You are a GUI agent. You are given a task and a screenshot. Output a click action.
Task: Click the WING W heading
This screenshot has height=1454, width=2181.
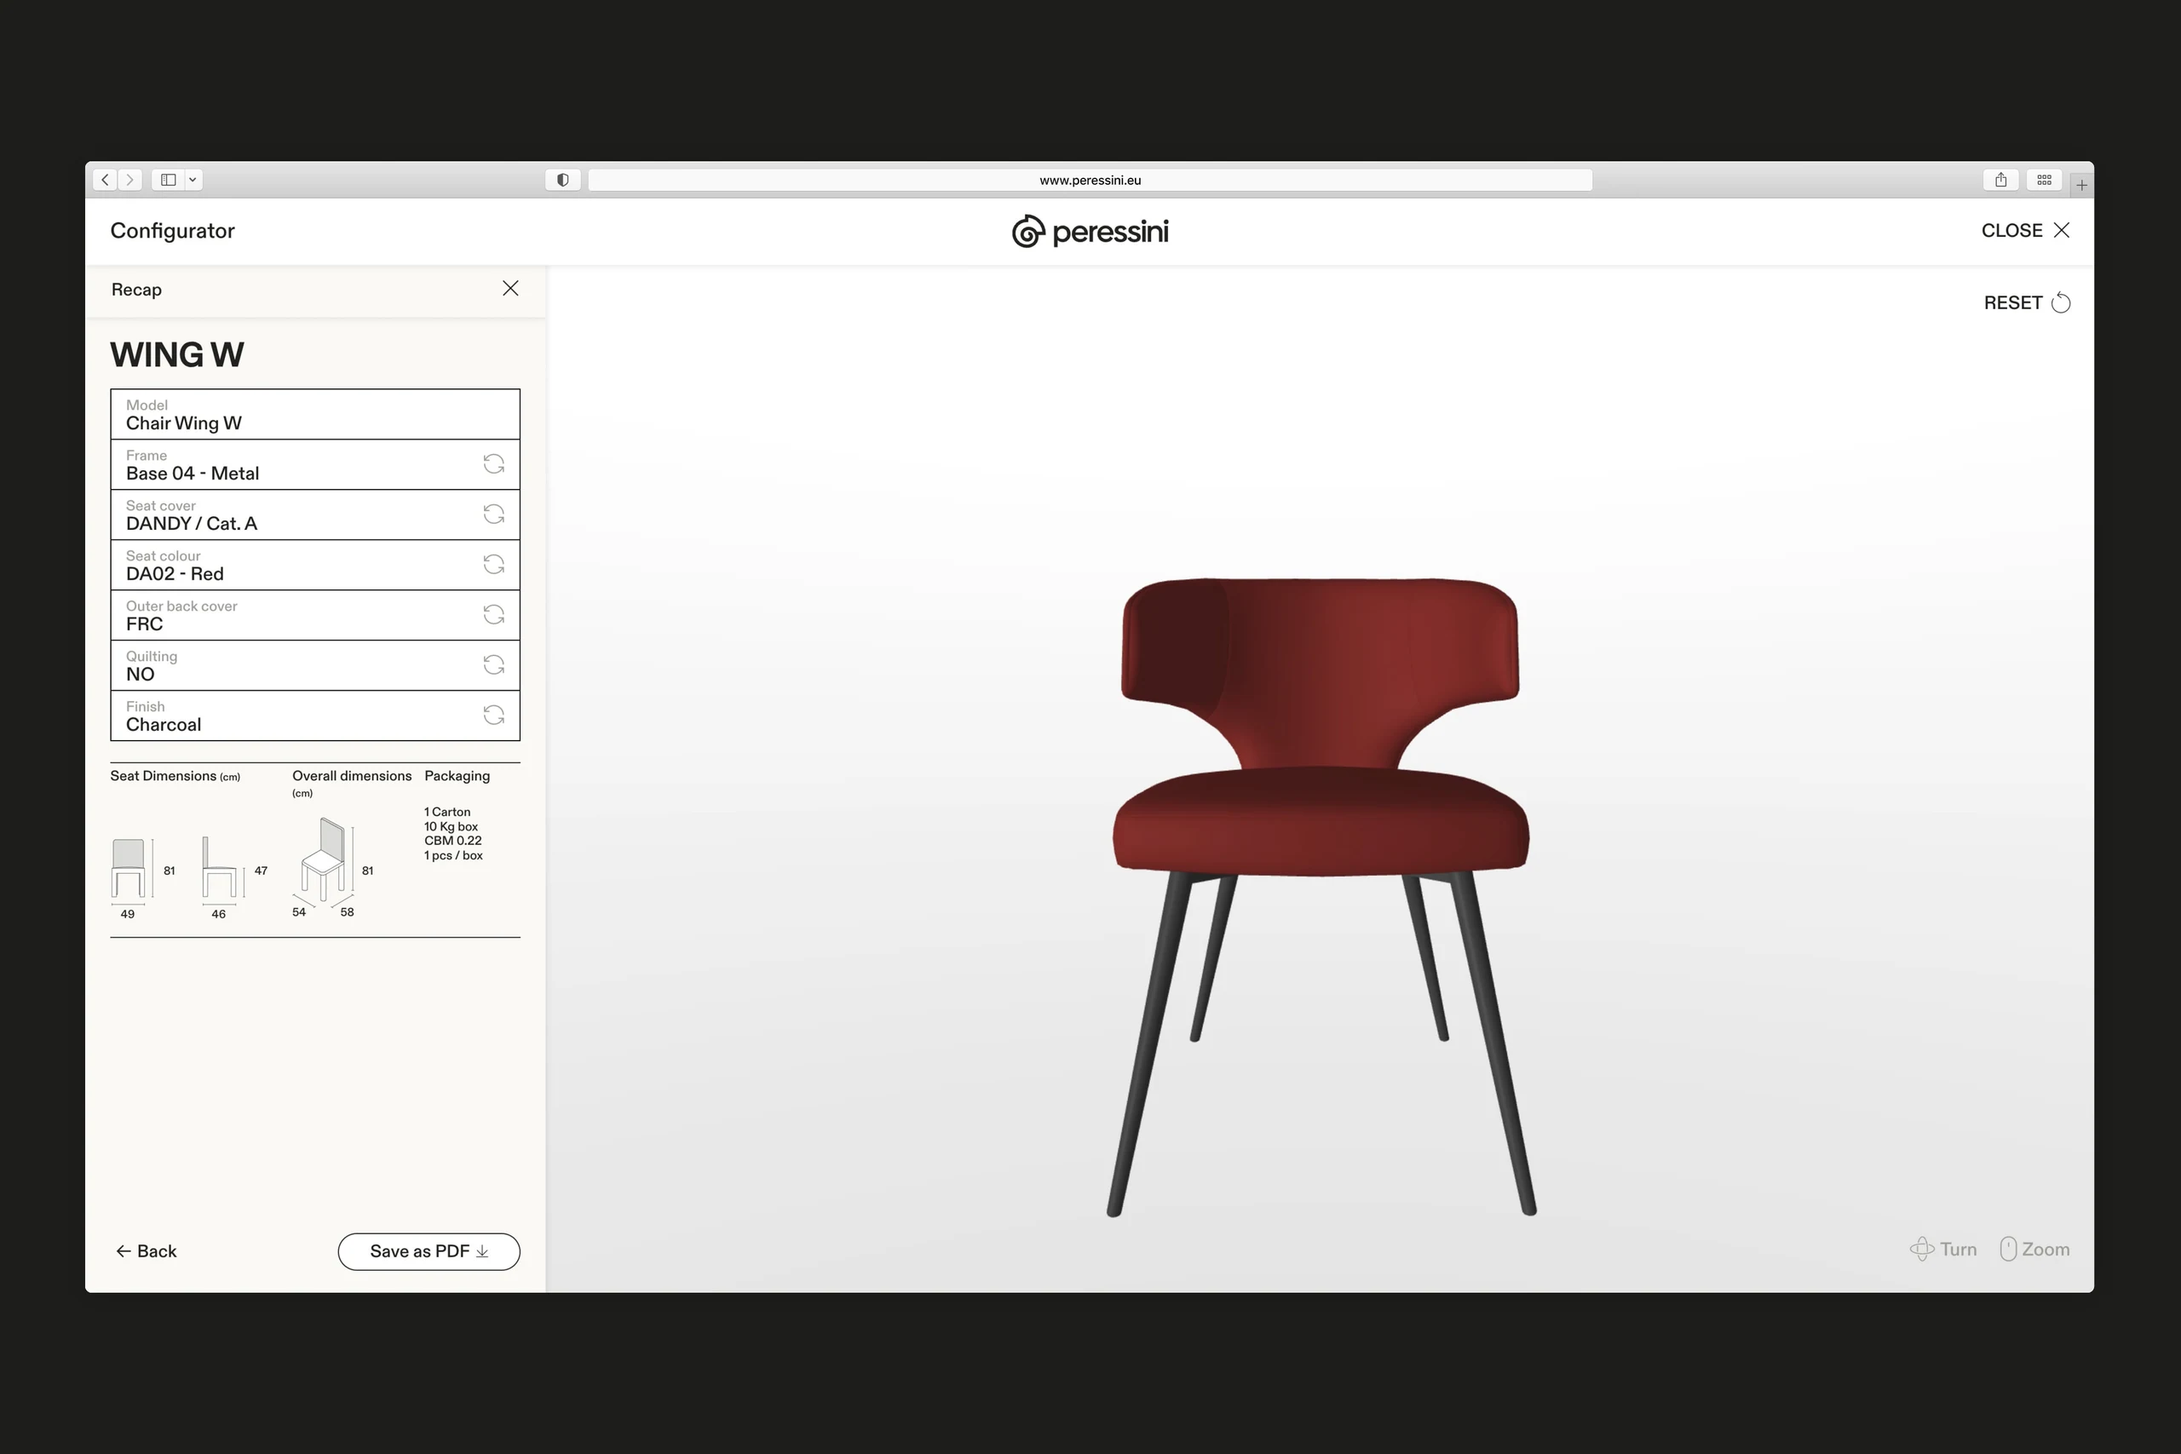[x=177, y=354]
